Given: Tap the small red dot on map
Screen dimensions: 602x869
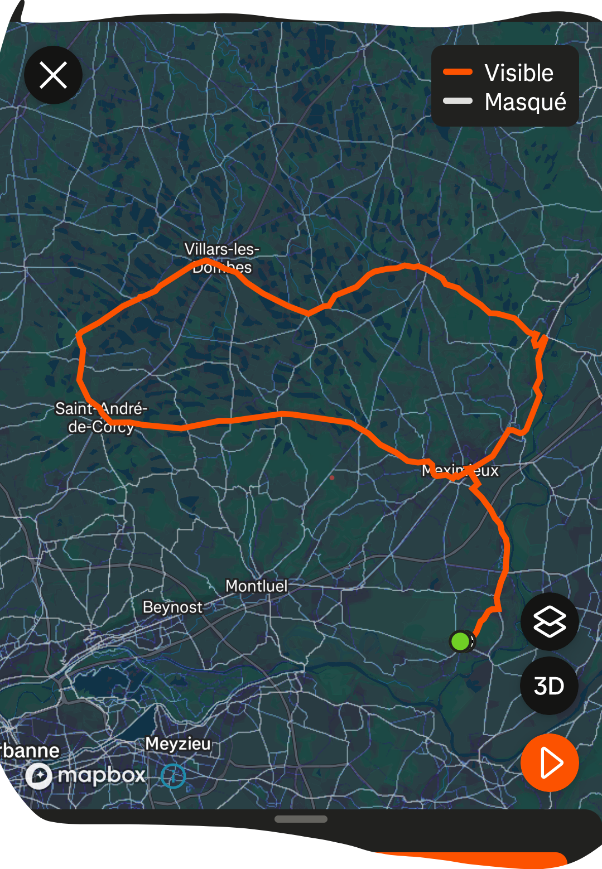Looking at the screenshot, I should [x=332, y=477].
